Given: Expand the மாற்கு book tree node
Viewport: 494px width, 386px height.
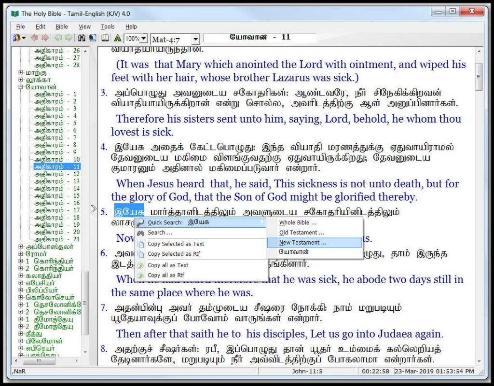Looking at the screenshot, I should pos(21,72).
